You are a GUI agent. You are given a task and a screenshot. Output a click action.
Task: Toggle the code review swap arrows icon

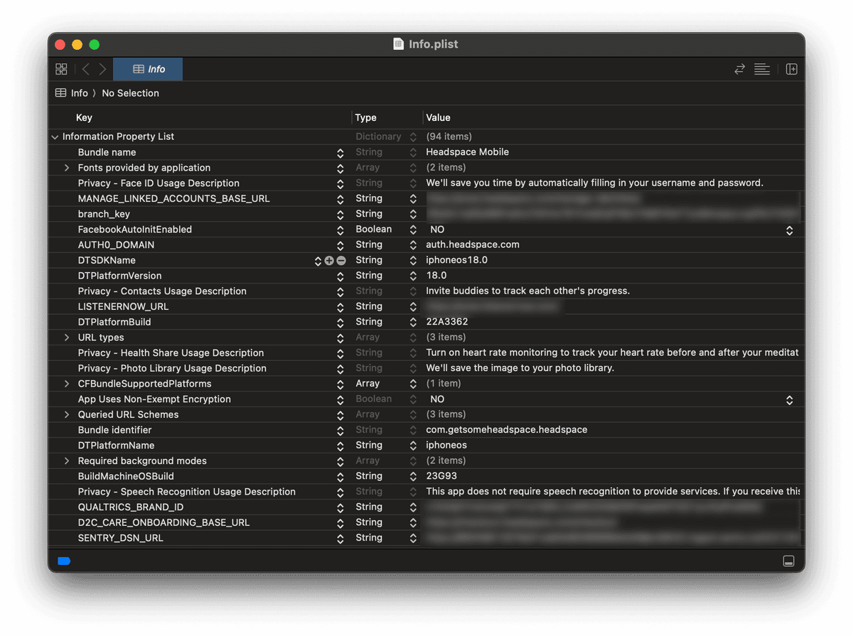point(740,69)
